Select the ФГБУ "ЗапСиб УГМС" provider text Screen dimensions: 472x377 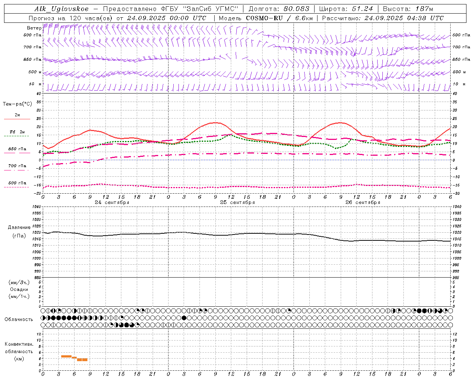[x=200, y=9]
